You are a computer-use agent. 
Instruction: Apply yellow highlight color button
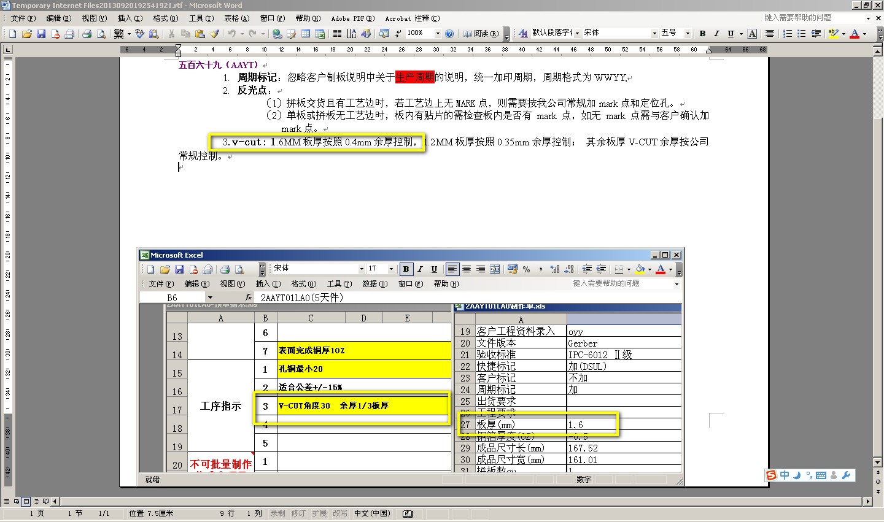[833, 34]
